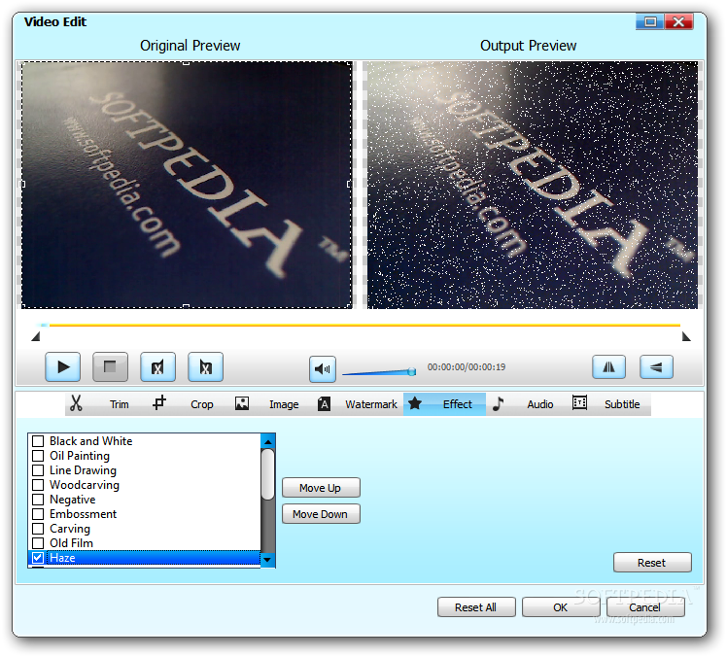
Task: Maximize the Video Edit window
Action: pos(650,21)
